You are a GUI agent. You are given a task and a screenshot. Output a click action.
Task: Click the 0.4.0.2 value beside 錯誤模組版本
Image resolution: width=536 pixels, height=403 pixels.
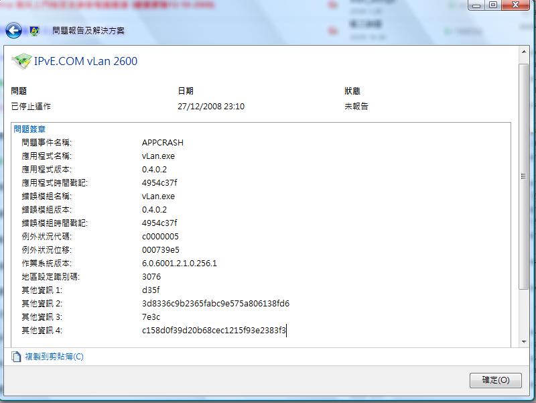(x=154, y=210)
